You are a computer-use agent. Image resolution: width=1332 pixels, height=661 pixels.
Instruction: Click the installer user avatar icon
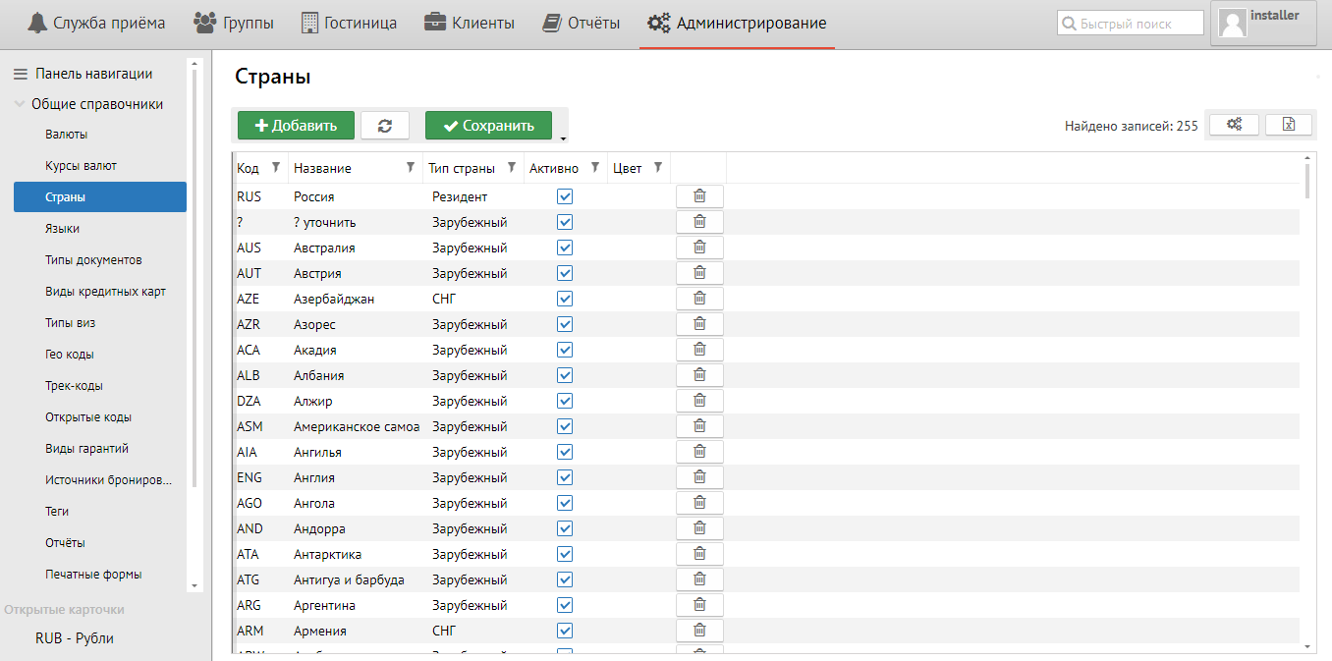(x=1232, y=25)
